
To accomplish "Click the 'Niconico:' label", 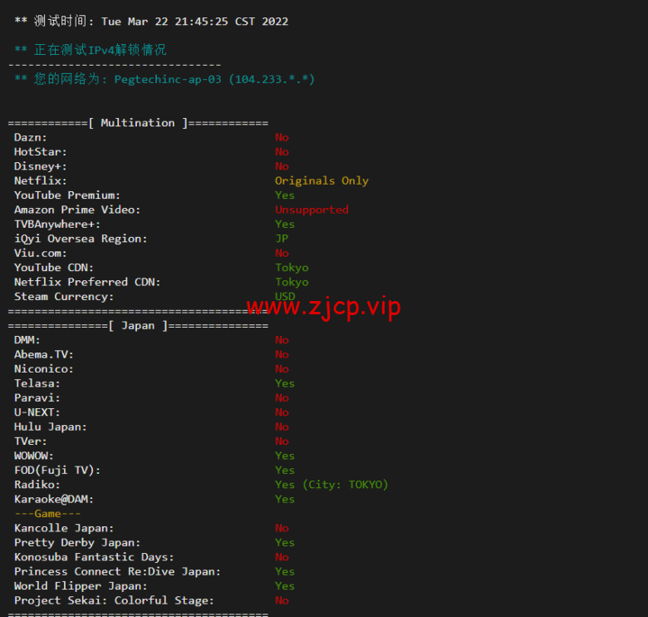I will coord(44,369).
